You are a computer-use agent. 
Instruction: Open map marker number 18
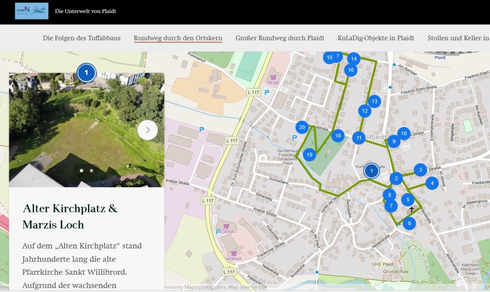tap(338, 136)
